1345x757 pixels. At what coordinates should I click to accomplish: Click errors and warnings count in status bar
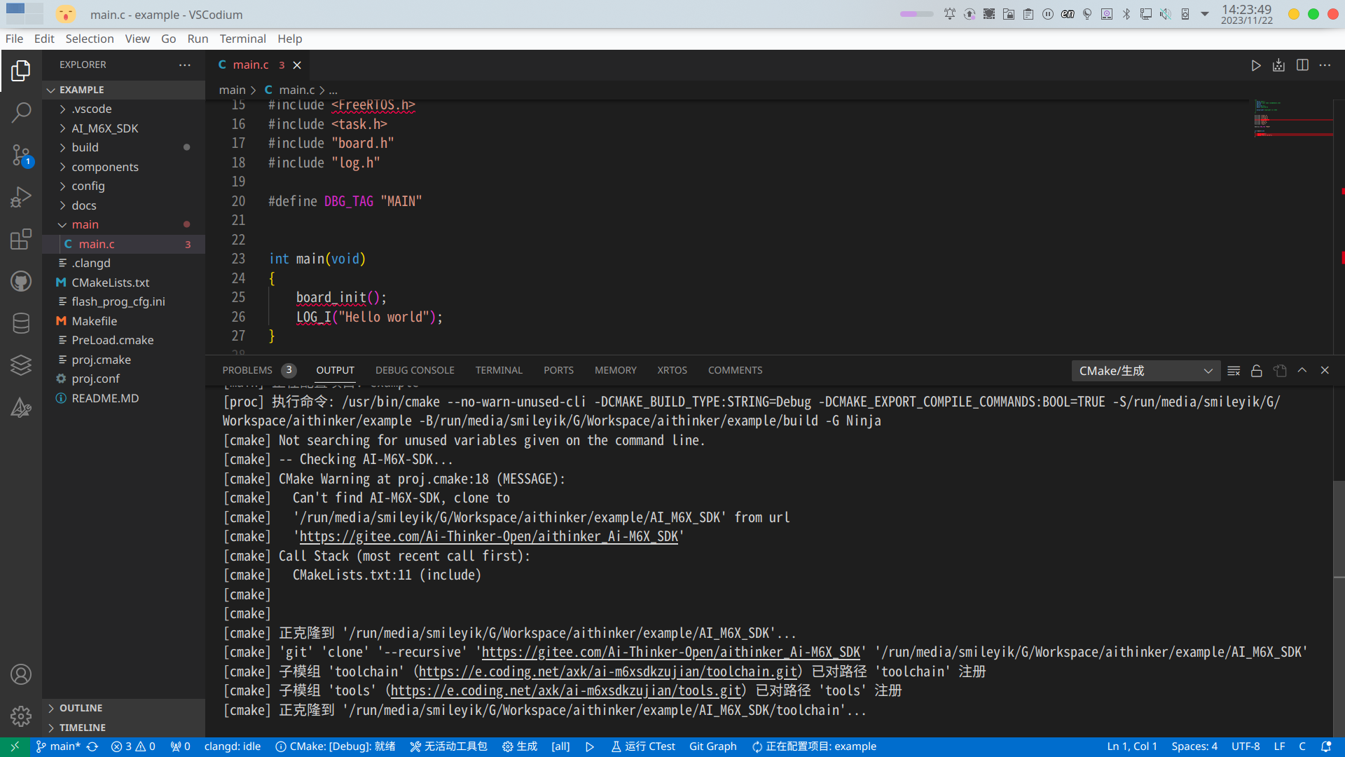[133, 747]
